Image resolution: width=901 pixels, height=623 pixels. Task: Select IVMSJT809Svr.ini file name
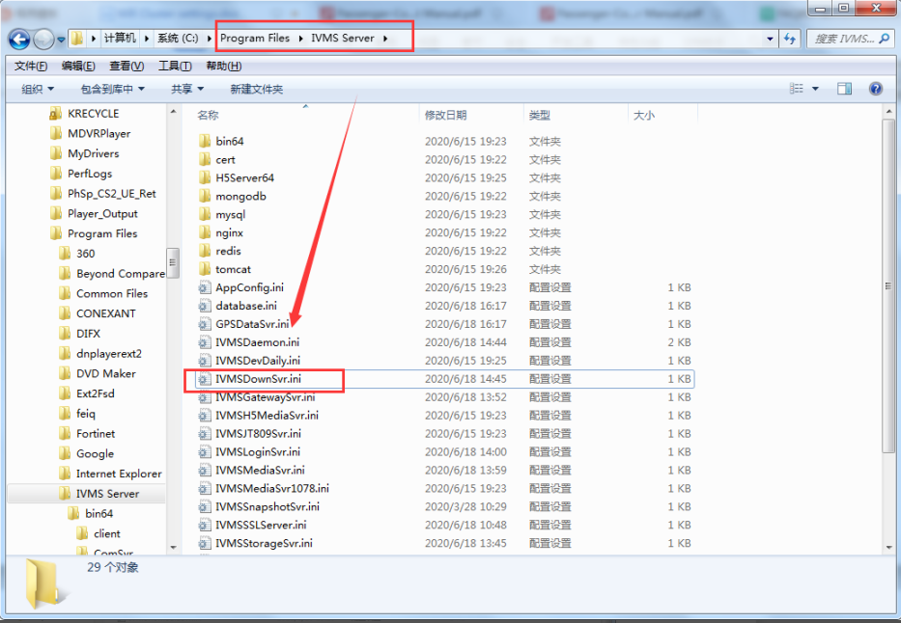(258, 434)
